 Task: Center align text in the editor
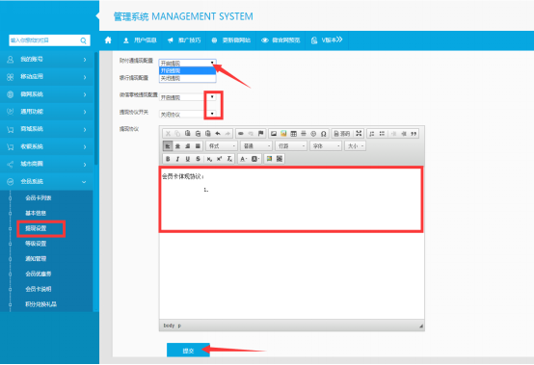(x=177, y=146)
